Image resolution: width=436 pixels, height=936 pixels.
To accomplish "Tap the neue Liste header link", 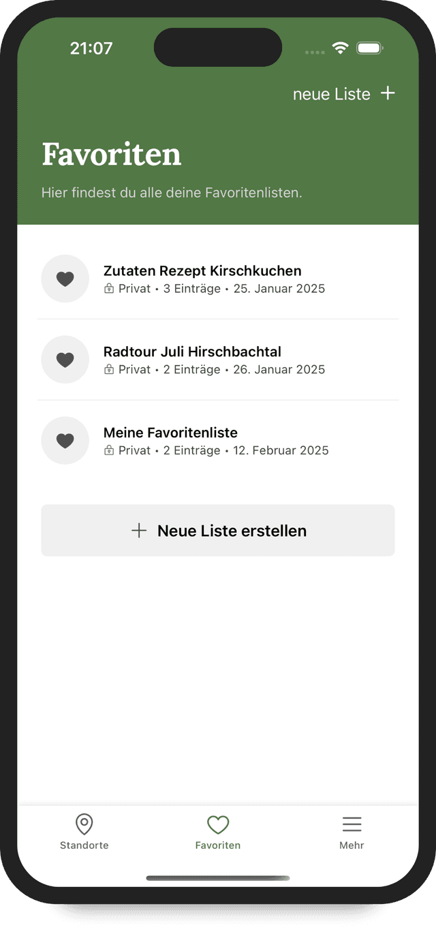I will tap(332, 94).
